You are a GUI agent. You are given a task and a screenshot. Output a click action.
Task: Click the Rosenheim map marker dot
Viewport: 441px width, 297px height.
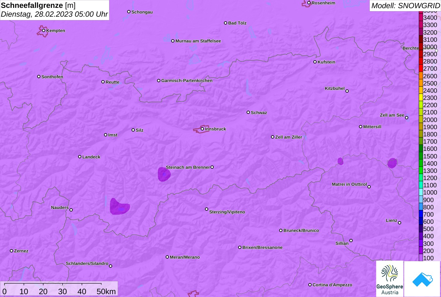309,3
